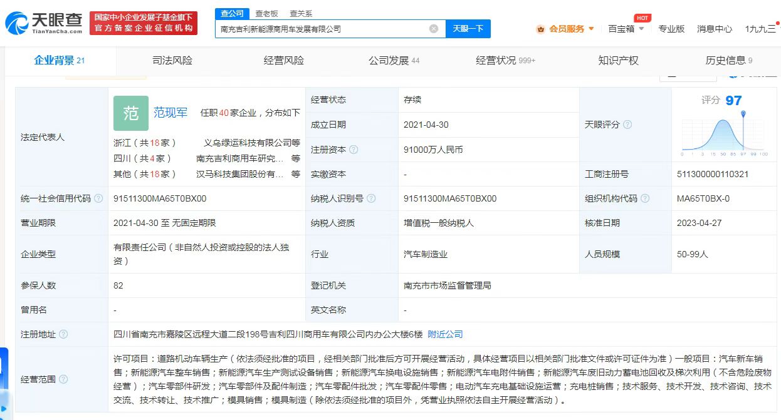Click the 浙江（共18家） region entry
This screenshot has height=420, width=781.
pos(145,143)
